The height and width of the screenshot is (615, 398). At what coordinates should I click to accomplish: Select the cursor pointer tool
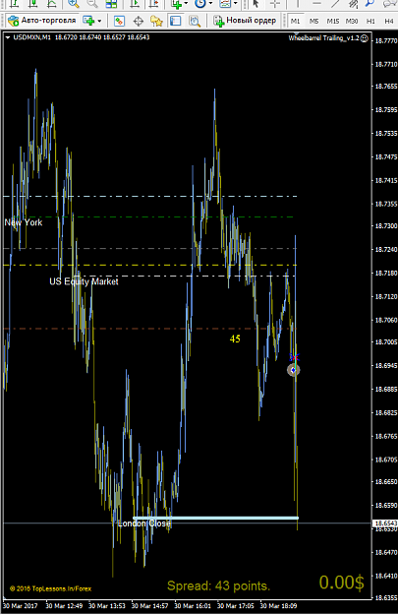click(x=256, y=4)
